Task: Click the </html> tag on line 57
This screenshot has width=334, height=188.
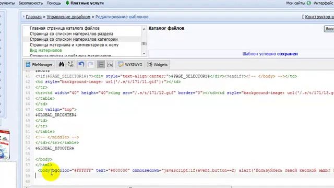Action: coord(44,165)
